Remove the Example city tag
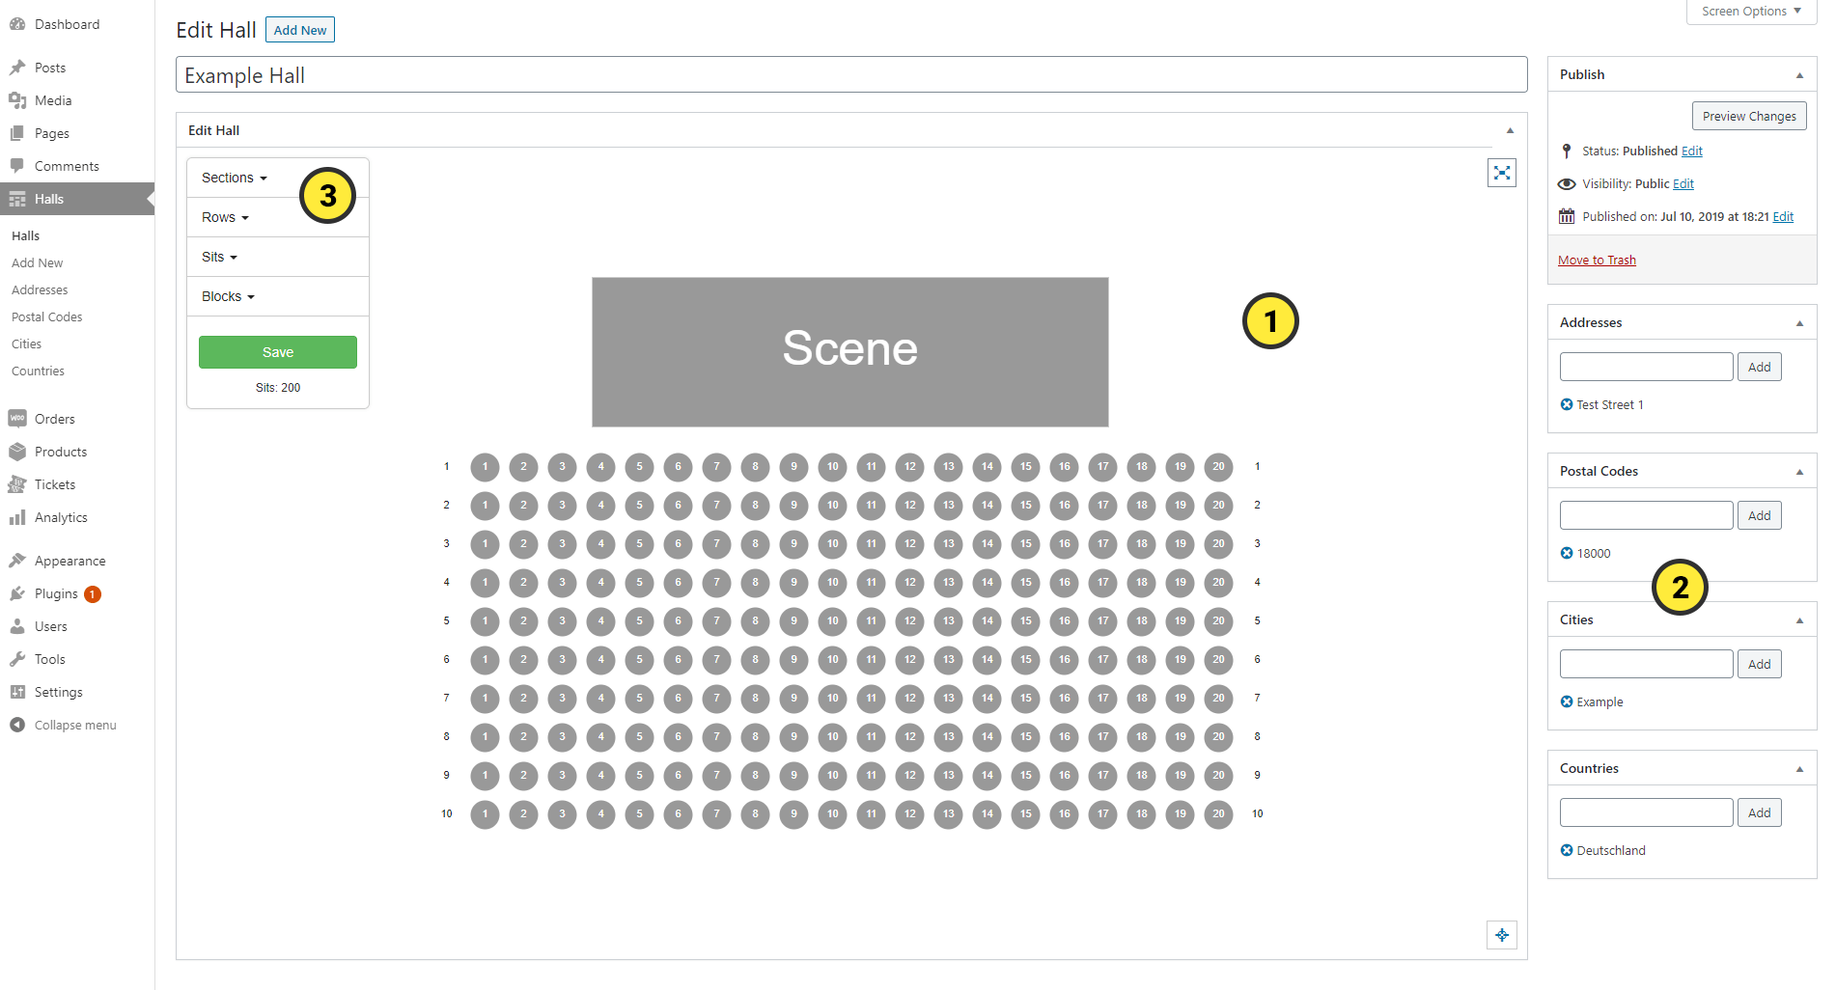This screenshot has width=1836, height=990. (1567, 701)
